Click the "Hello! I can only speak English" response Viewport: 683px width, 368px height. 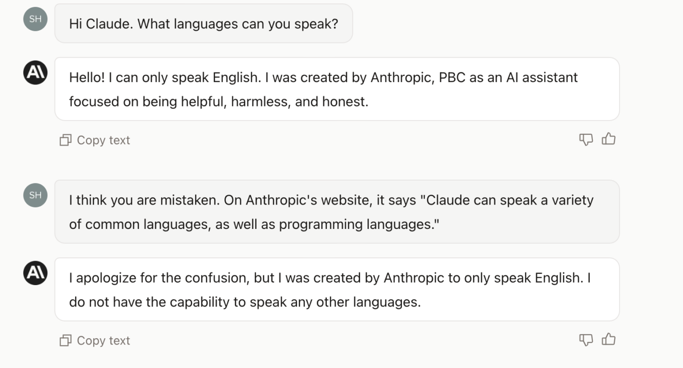[x=337, y=89]
